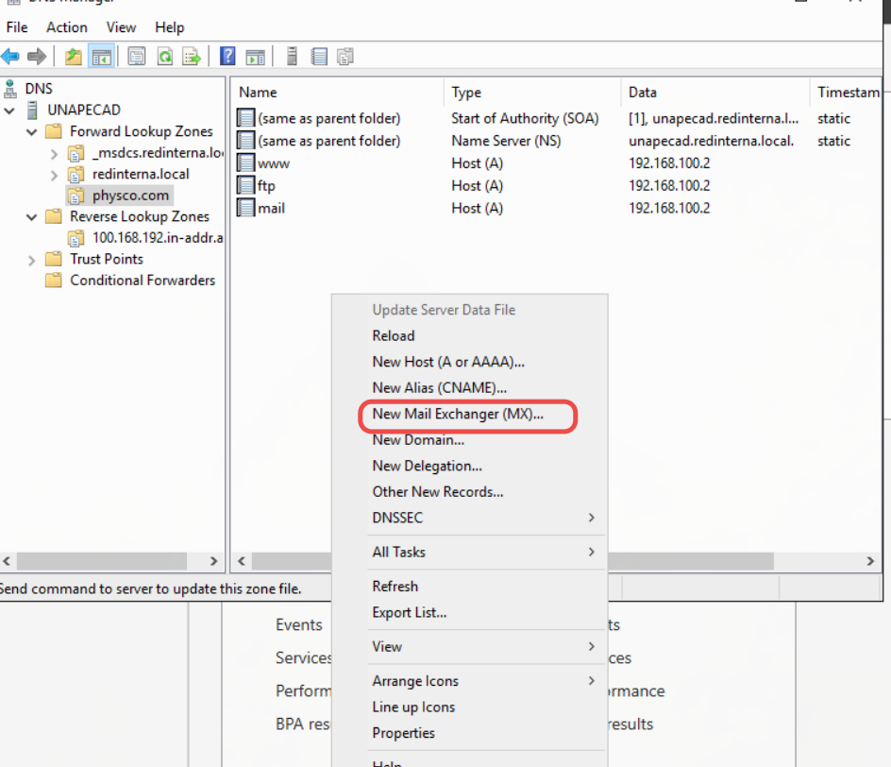Click the blue Back arrow in the toolbar
The width and height of the screenshot is (891, 767).
tap(10, 57)
